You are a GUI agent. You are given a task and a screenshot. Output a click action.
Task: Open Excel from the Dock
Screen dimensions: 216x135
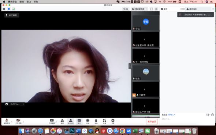click(x=135, y=131)
